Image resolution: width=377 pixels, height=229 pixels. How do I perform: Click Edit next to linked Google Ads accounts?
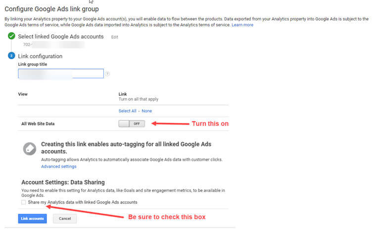point(115,37)
